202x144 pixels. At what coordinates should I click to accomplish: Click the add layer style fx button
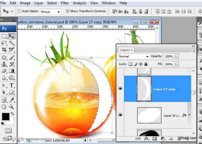click(x=146, y=139)
